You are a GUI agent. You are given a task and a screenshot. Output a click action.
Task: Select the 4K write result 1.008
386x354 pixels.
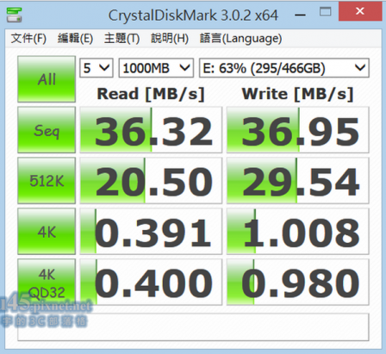coord(298,232)
